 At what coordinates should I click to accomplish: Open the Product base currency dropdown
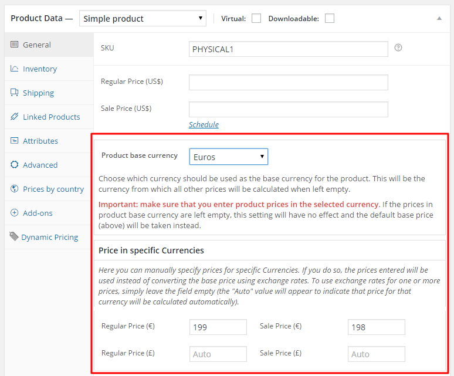click(x=228, y=157)
